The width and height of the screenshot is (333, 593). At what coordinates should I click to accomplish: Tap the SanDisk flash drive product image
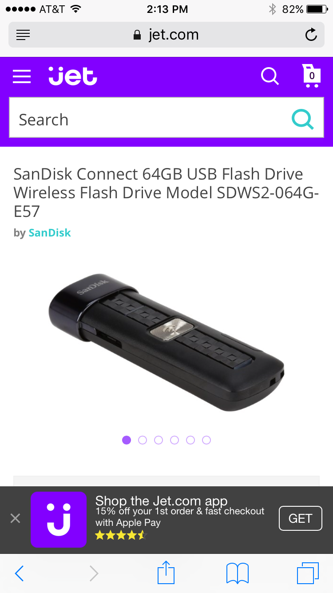166,342
